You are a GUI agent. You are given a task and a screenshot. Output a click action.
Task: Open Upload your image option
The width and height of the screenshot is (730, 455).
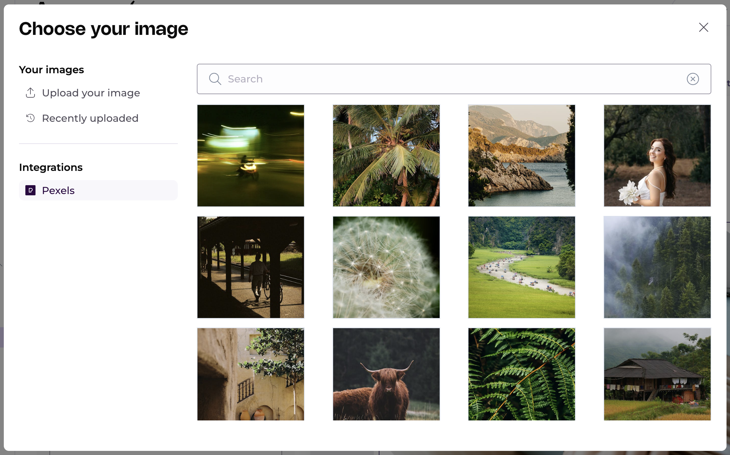(91, 93)
